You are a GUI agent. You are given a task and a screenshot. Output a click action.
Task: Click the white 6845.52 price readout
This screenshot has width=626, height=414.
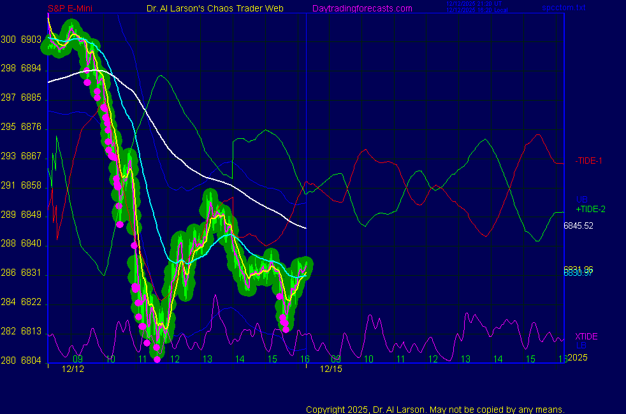578,225
